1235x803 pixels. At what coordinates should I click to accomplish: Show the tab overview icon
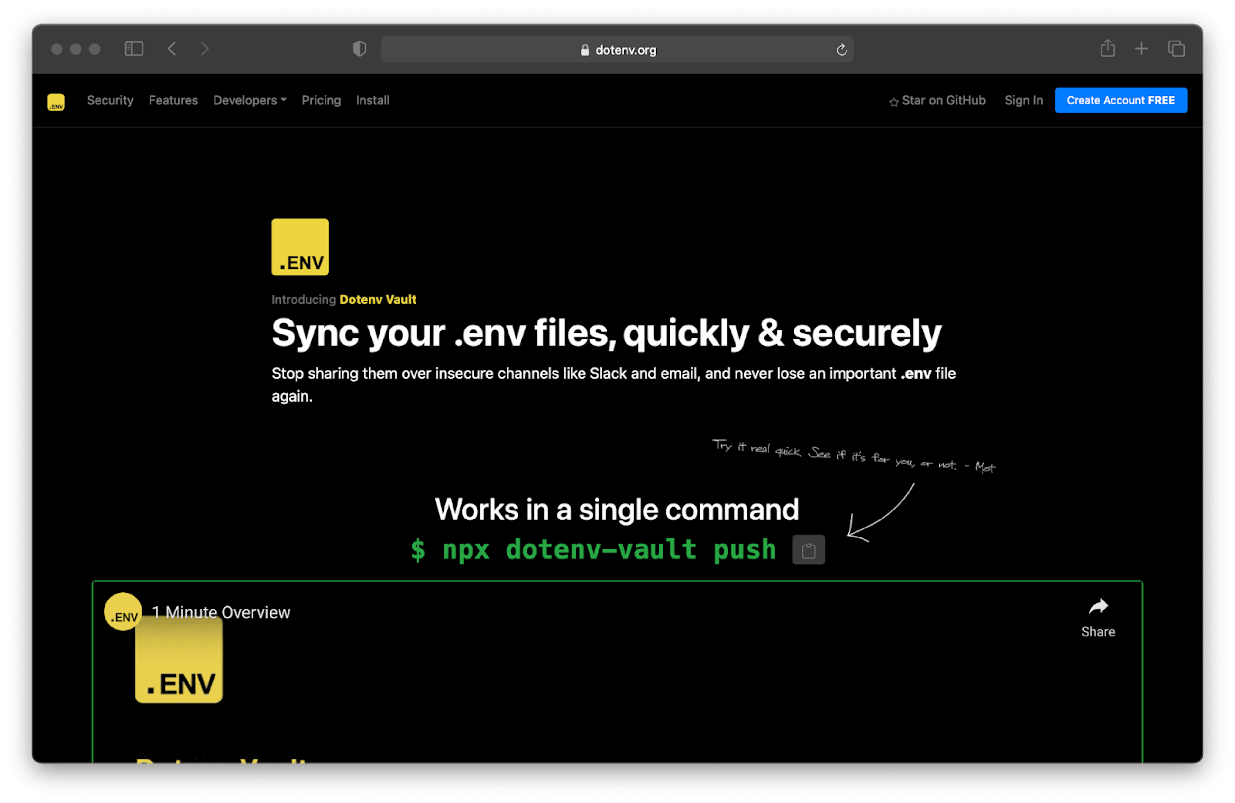(1176, 49)
